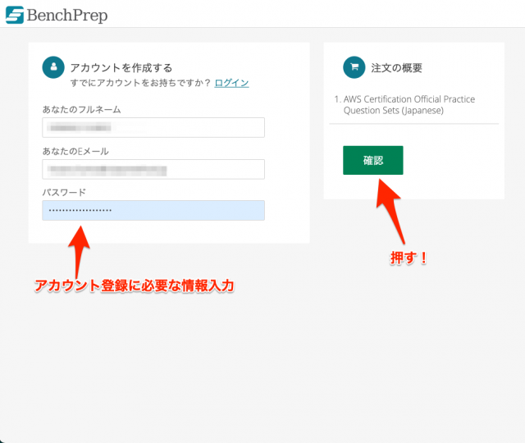525x443 pixels.
Task: Focus the あなたのEメール input field
Action: pos(153,170)
